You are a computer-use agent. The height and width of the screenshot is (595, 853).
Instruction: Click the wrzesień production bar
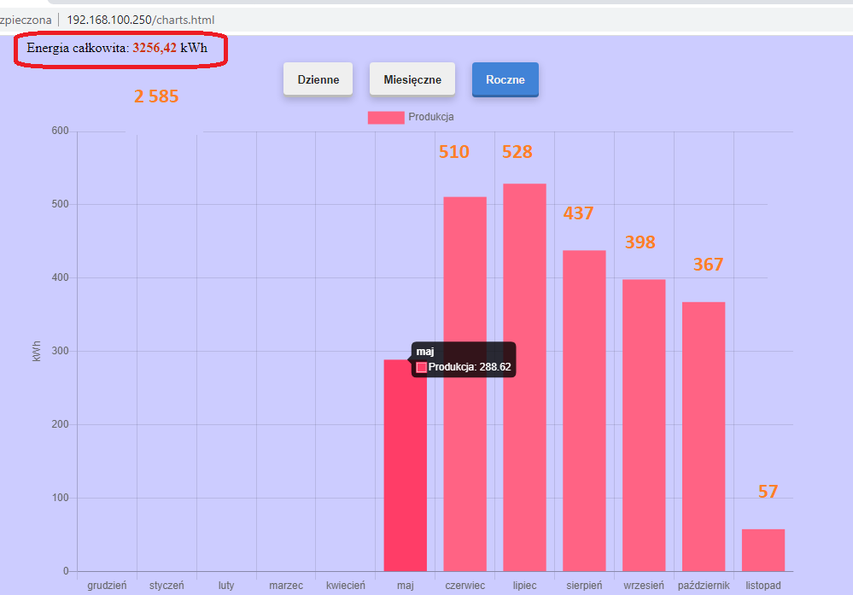tap(644, 425)
